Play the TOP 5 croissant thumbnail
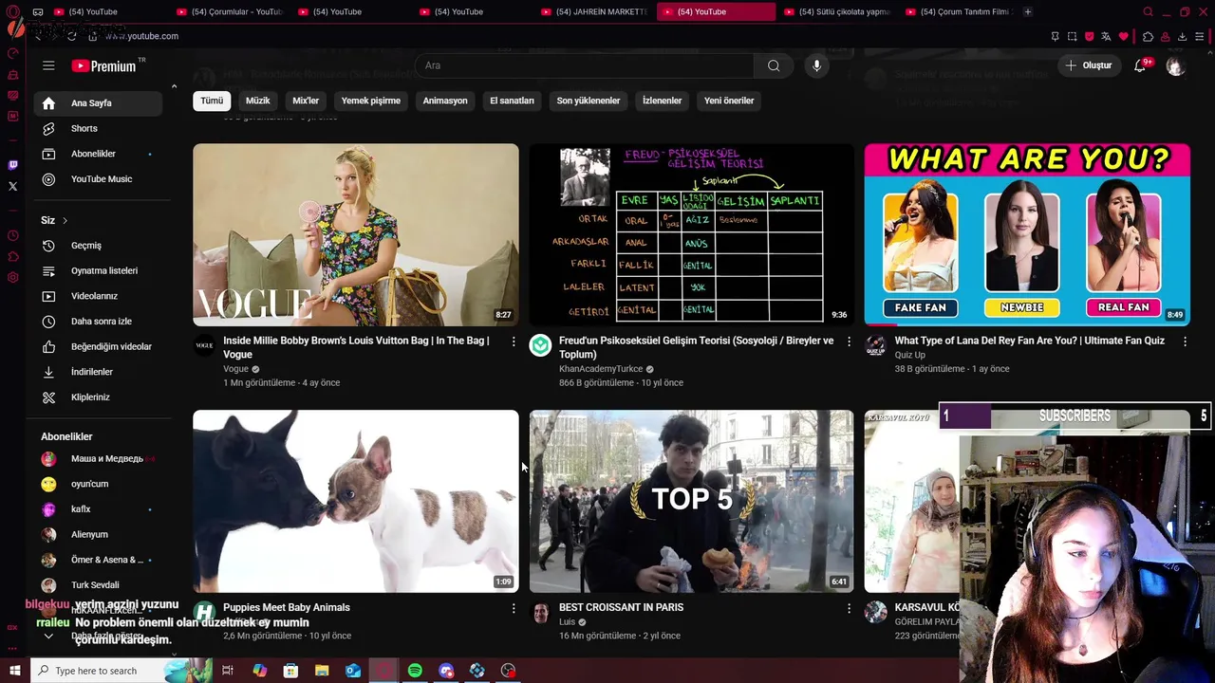1215x683 pixels. pos(691,501)
